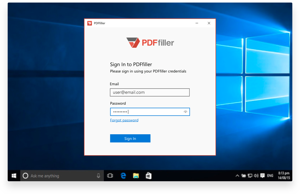Show hidden system tray icons
This screenshot has height=194, width=300.
237,176
